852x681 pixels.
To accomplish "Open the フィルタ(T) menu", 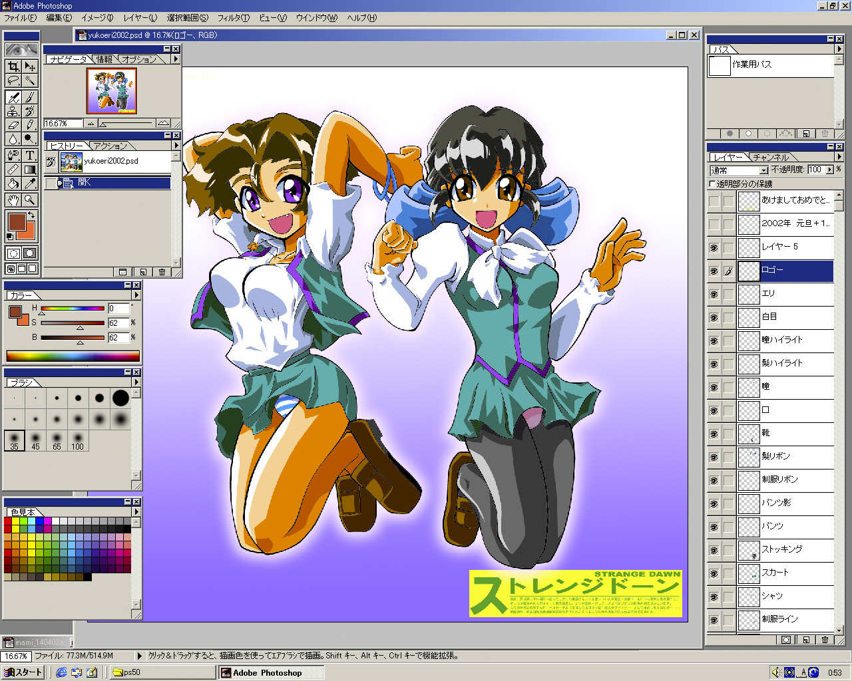I will [x=234, y=18].
